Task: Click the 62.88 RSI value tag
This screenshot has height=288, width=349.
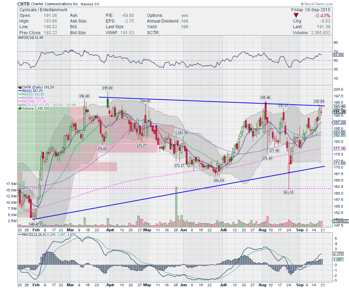Action: [x=338, y=55]
